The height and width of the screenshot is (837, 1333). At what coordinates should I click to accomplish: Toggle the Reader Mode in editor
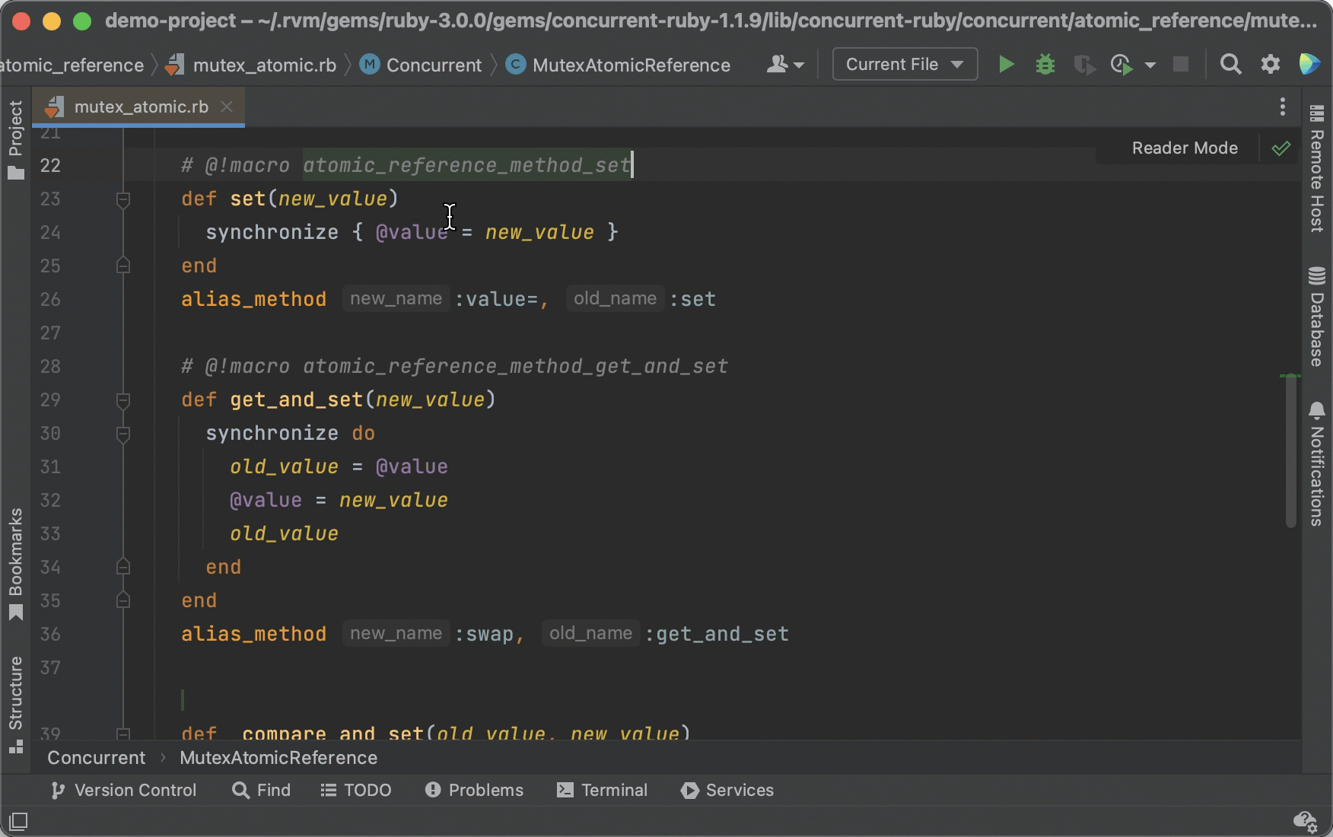(x=1185, y=148)
